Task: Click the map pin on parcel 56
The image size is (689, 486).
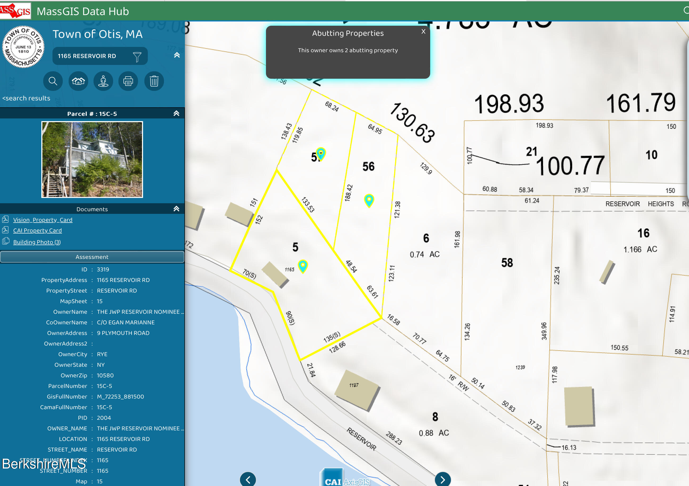Action: pos(369,200)
